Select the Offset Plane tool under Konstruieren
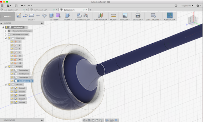Viewport: 203px width, 122px height. [x=100, y=15]
